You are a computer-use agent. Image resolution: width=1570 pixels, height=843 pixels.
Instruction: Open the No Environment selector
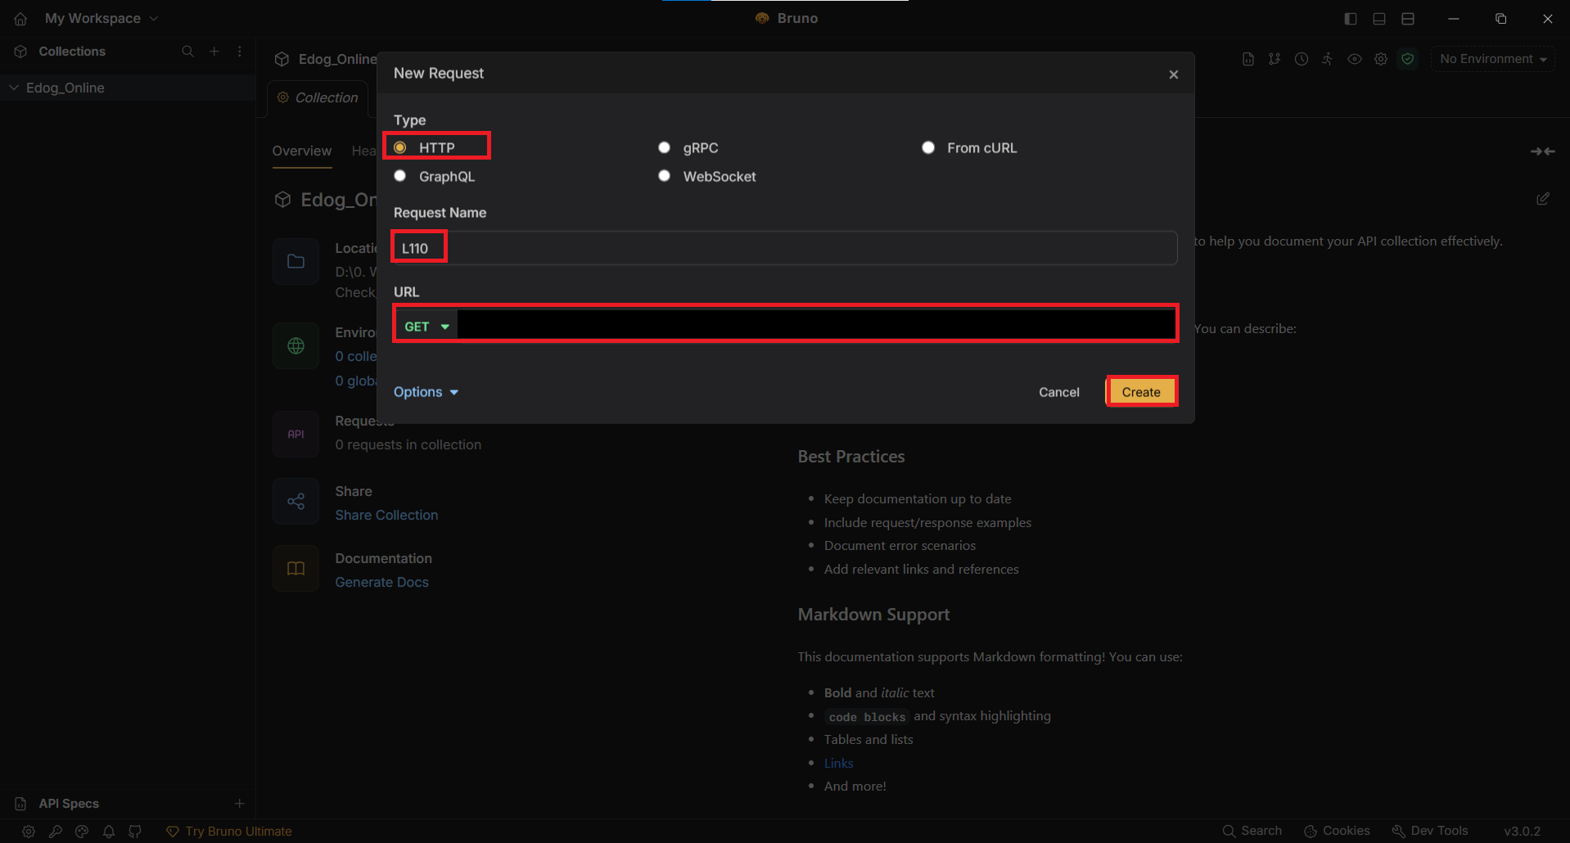1492,59
